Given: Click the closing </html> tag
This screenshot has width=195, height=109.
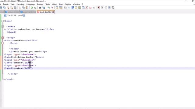Looking at the screenshot, I should pos(9,79).
